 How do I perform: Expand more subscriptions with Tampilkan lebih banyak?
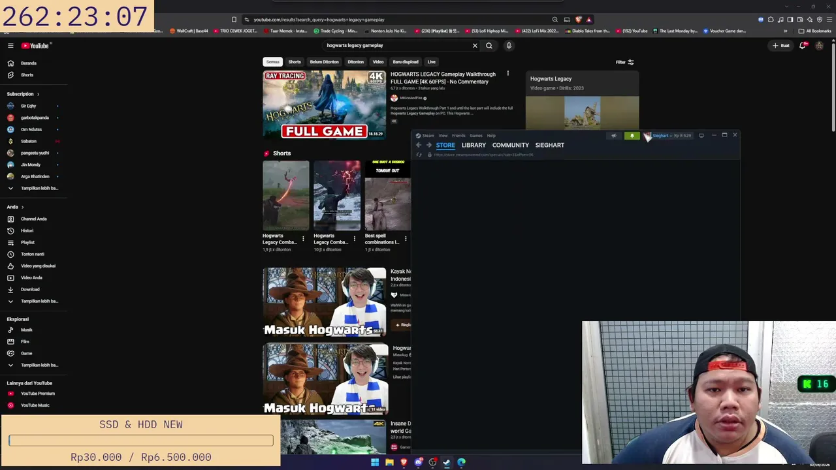39,188
